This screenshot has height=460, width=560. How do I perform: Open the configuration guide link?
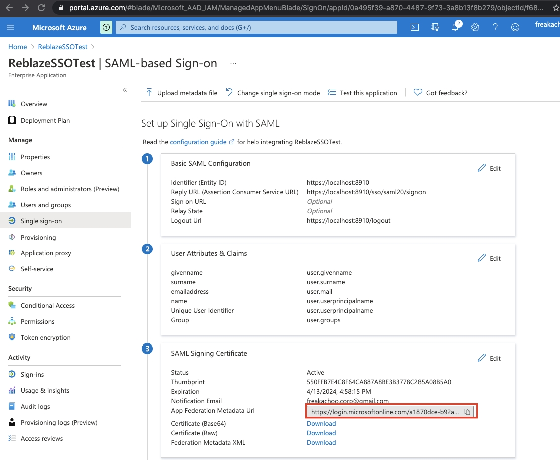(198, 142)
